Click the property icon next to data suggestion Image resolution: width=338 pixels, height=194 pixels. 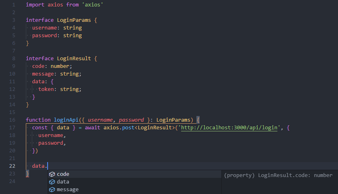pyautogui.click(x=52, y=182)
